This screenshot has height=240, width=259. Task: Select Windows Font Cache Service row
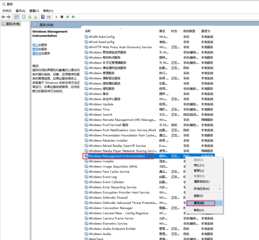(x=135, y=172)
